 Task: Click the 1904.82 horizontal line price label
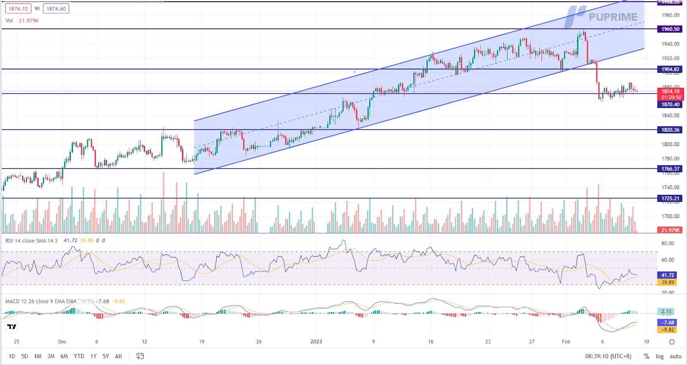(670, 69)
